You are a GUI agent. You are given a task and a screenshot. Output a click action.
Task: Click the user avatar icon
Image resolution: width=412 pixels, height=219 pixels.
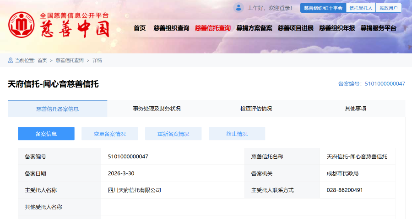239,8
